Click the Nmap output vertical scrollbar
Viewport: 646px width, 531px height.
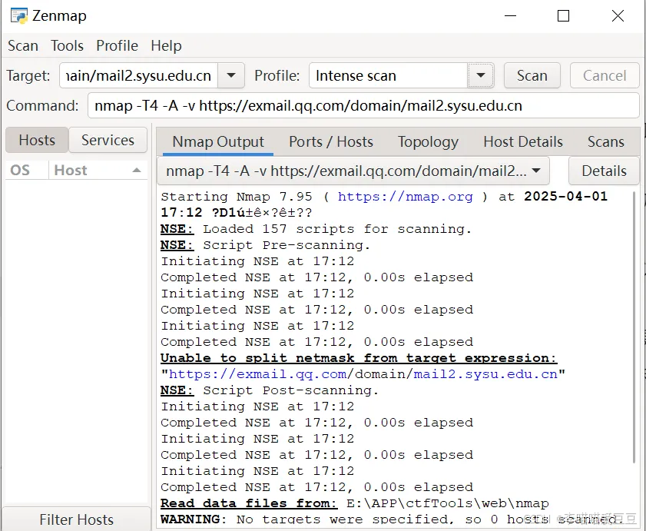[x=635, y=328]
